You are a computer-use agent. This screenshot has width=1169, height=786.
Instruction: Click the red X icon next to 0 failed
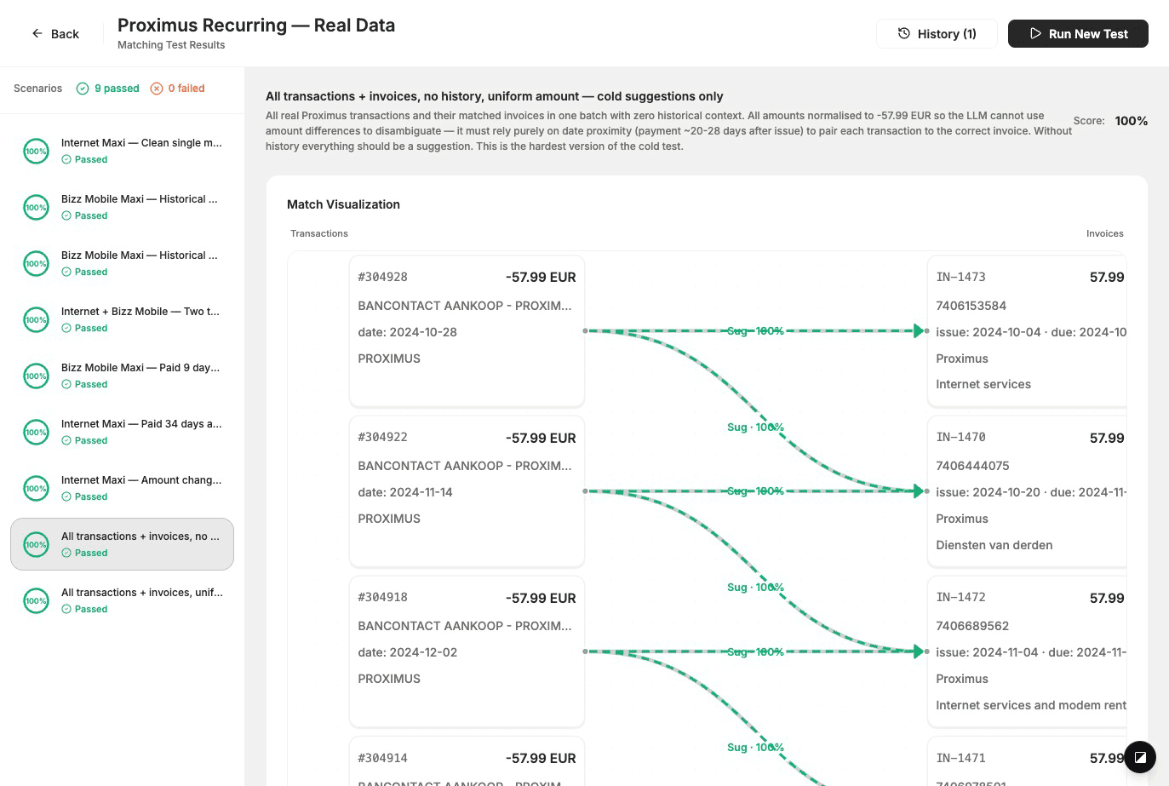click(x=156, y=88)
